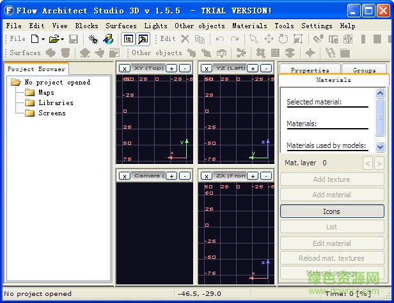Click the Delete X icon beside Edit
The height and width of the screenshot is (303, 394).
coord(185,39)
